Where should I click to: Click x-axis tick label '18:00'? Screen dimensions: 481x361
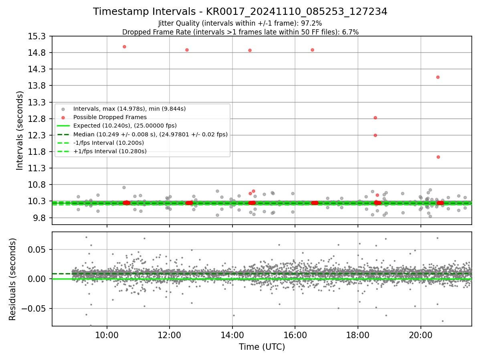pyautogui.click(x=358, y=335)
